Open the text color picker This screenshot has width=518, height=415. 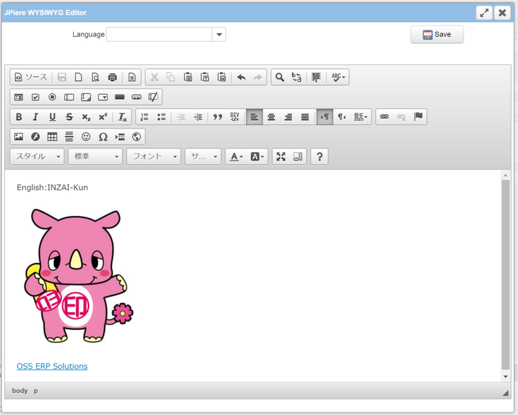pyautogui.click(x=235, y=157)
